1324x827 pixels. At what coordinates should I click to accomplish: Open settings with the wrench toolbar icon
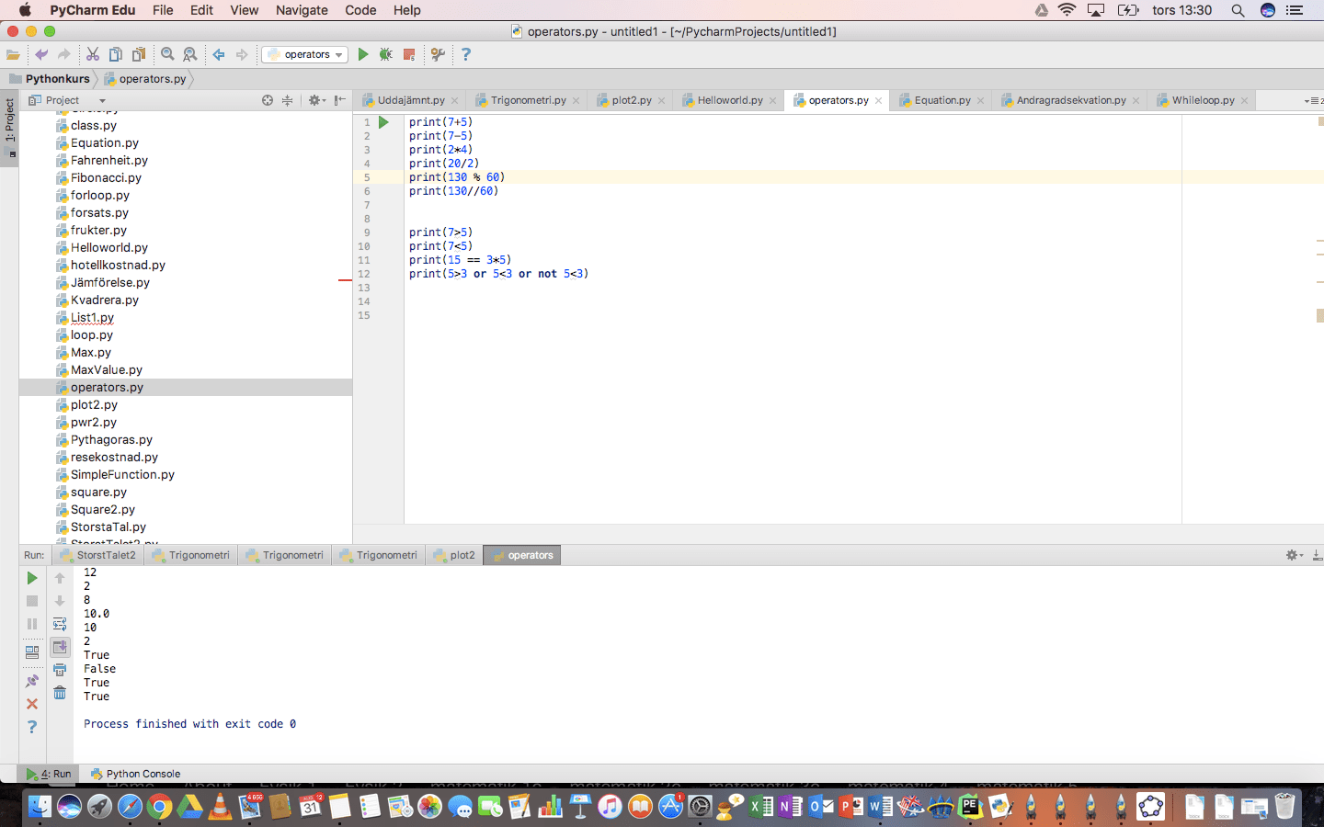pos(438,54)
